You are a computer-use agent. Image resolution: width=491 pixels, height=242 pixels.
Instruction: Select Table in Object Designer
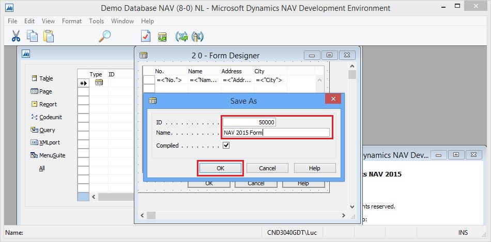[x=42, y=78]
